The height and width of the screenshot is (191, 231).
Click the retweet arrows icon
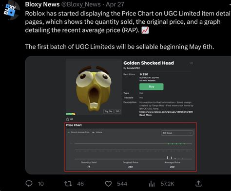[x=68, y=184]
